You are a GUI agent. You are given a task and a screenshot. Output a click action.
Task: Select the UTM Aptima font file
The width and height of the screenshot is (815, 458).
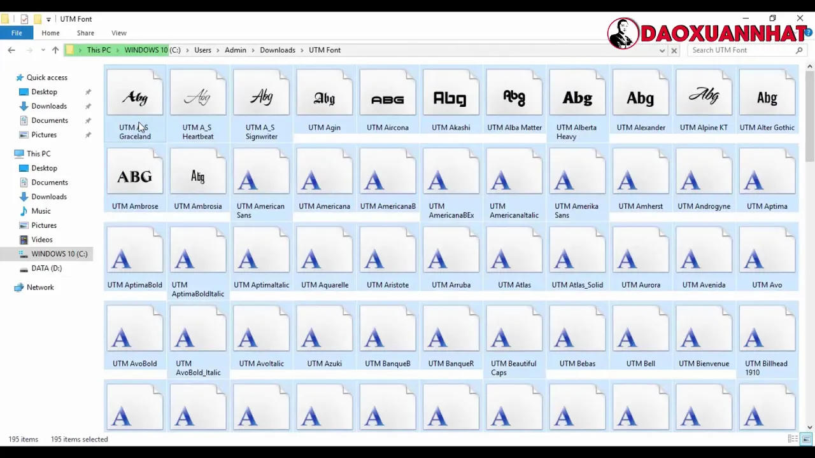tap(767, 179)
